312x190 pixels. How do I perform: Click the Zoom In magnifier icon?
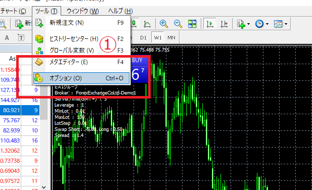coord(163,24)
